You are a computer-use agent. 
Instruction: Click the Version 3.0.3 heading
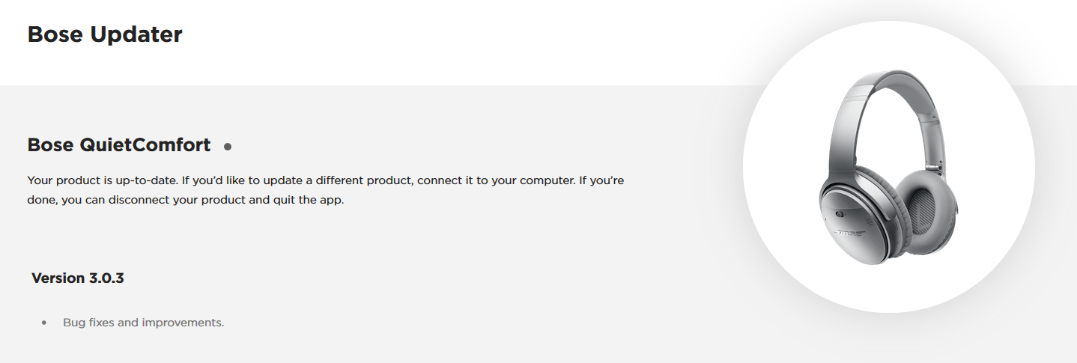(78, 278)
